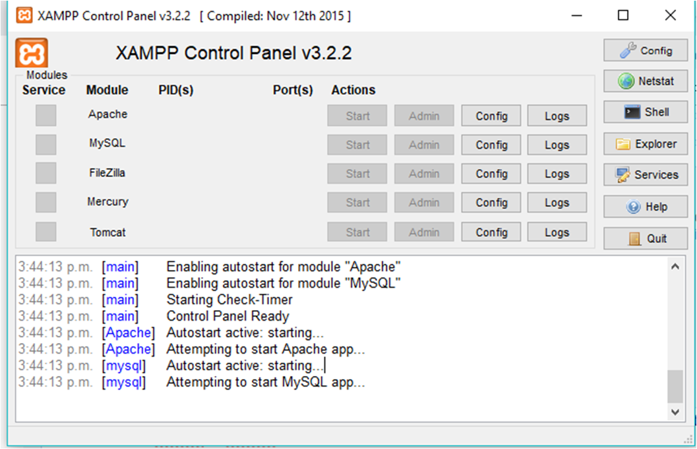
Task: Start the Apache module
Action: [357, 116]
